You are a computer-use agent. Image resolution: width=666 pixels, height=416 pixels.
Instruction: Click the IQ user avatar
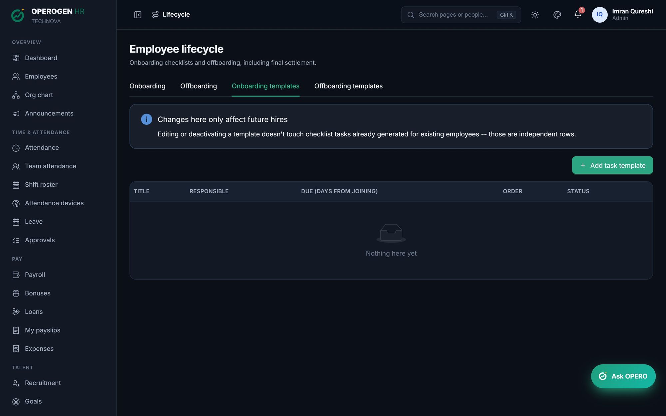(600, 15)
